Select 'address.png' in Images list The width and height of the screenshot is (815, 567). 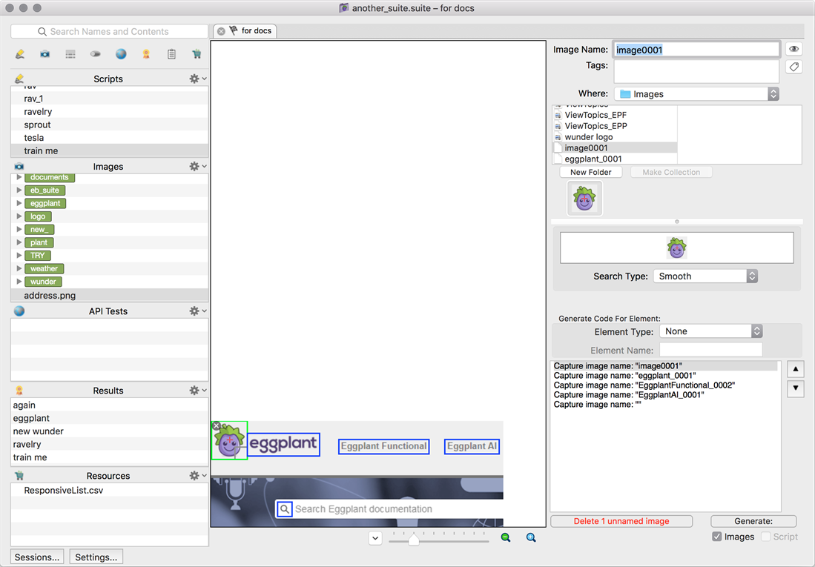tap(109, 295)
